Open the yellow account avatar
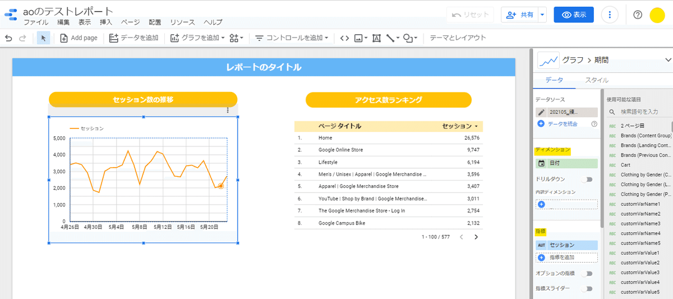 click(657, 15)
